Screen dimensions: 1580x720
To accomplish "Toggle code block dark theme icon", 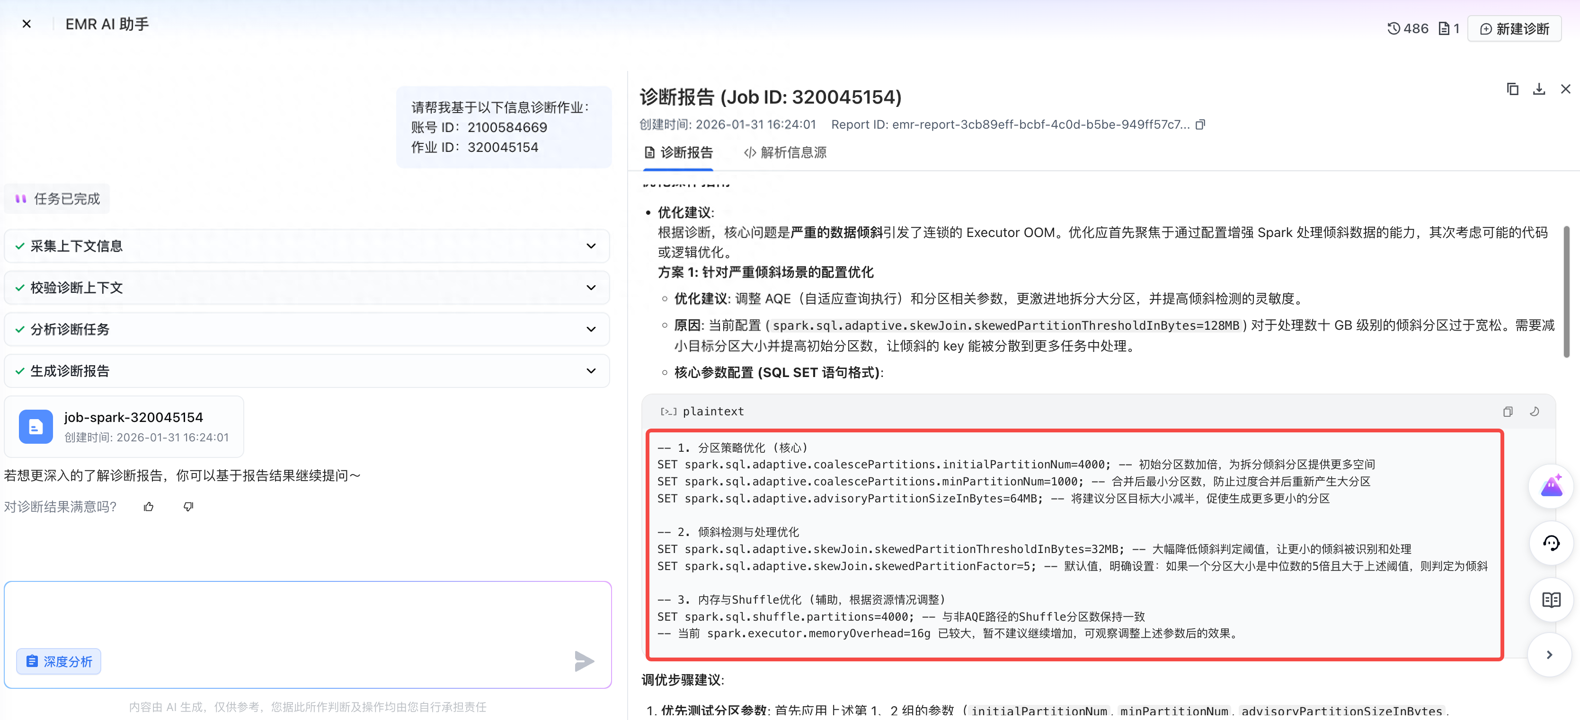I will point(1534,412).
